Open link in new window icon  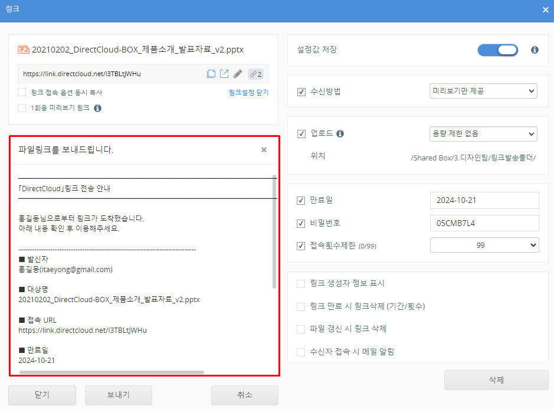tap(224, 74)
